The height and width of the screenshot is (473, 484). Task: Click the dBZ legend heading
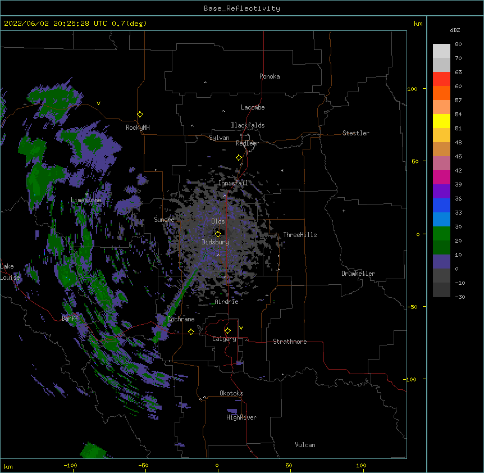point(455,30)
